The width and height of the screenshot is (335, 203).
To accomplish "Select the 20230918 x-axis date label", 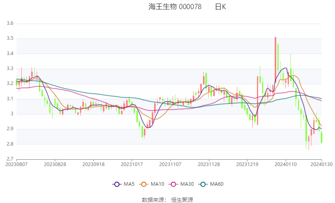I will tap(93, 164).
